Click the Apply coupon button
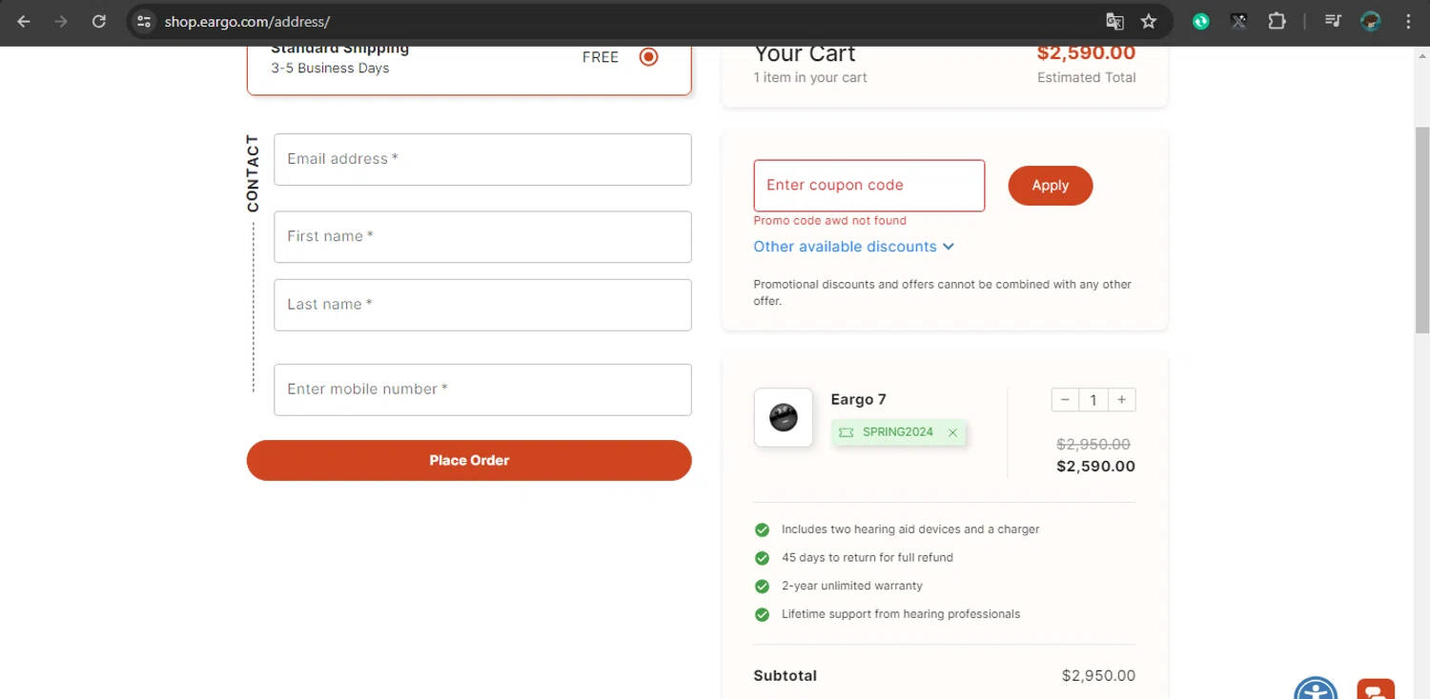The image size is (1430, 699). tap(1050, 186)
